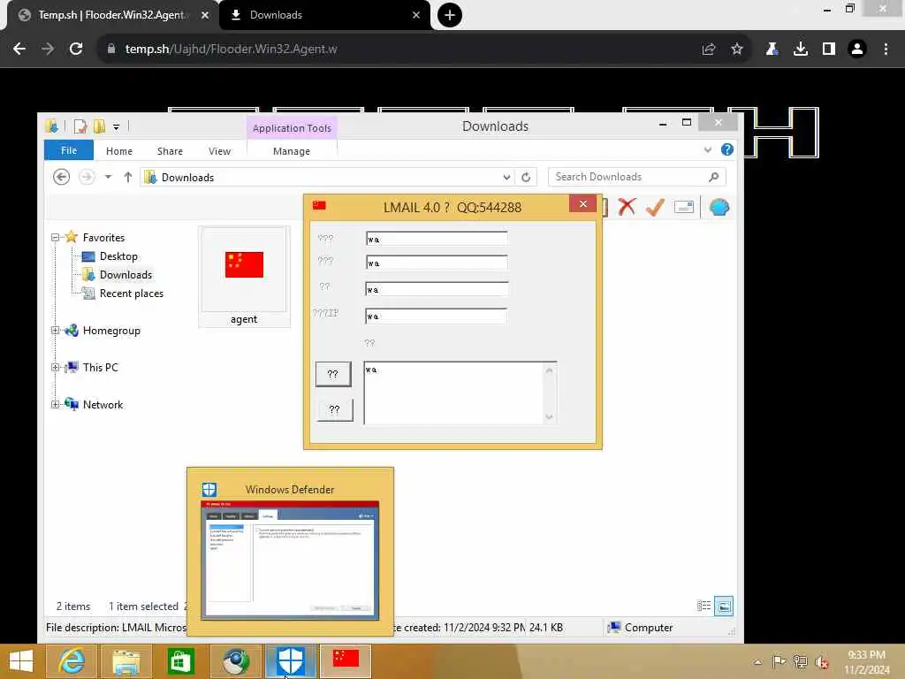Open the Chrome three-dot menu
Screen dimensions: 905x679
(886, 50)
